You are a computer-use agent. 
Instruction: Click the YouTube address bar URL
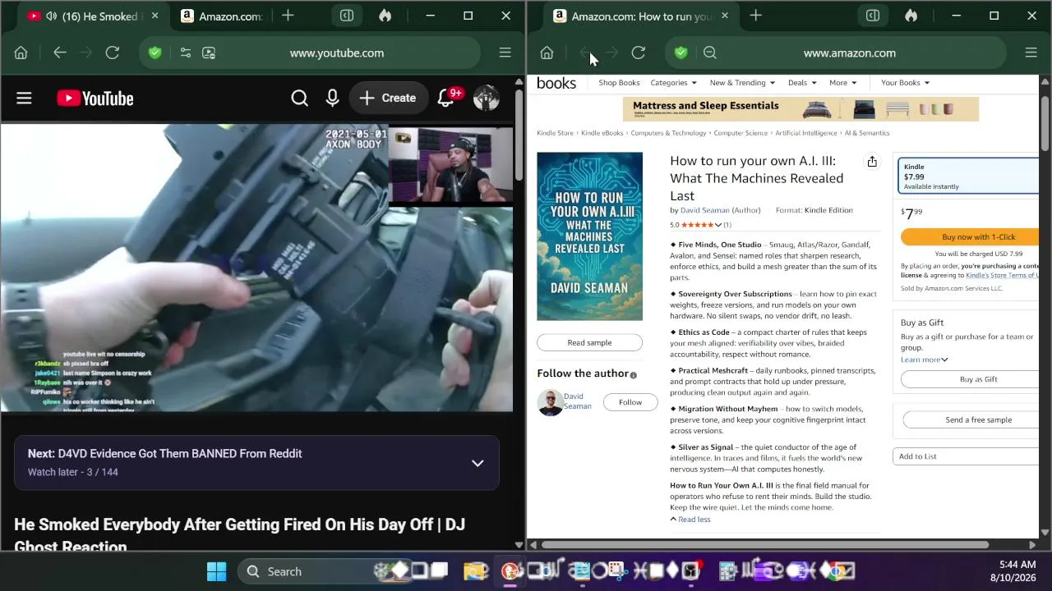click(x=337, y=53)
